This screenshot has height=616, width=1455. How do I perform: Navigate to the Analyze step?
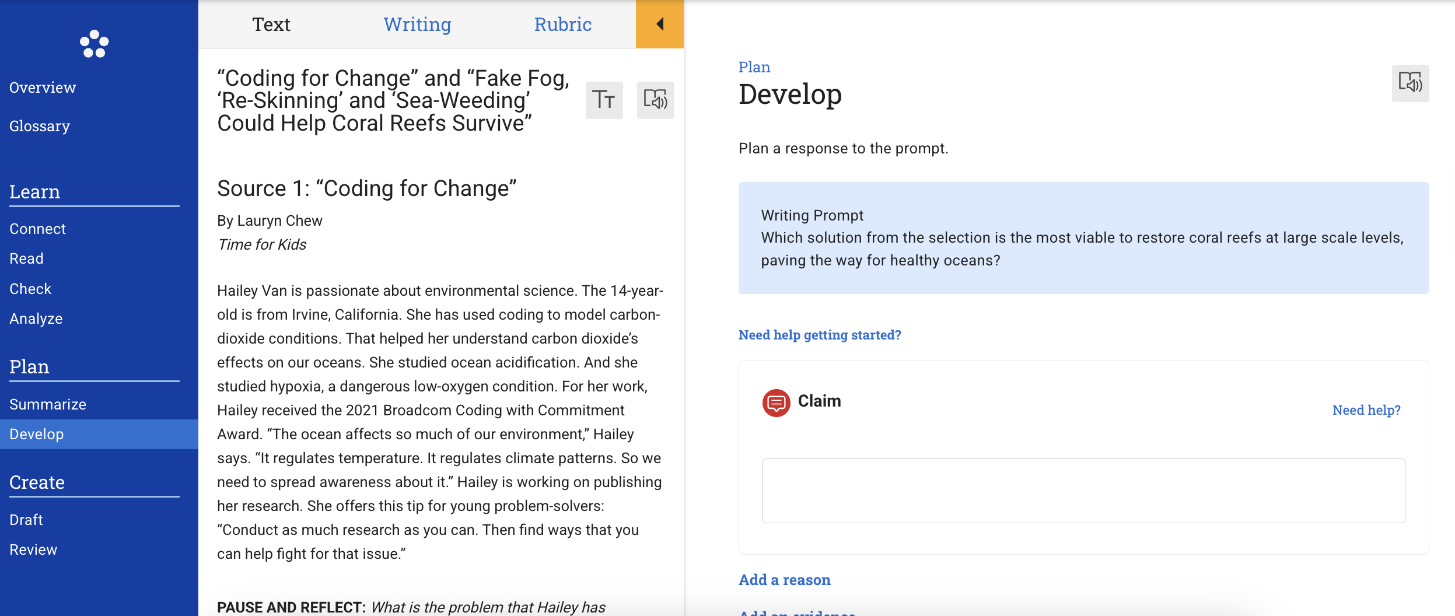click(x=36, y=318)
